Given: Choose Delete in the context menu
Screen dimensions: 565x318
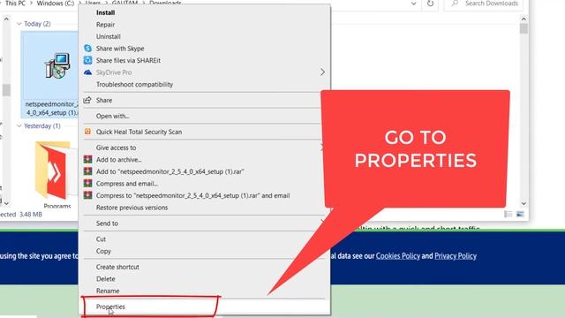Looking at the screenshot, I should 106,279.
